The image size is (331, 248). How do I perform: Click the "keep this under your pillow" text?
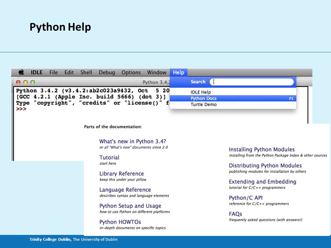123,179
